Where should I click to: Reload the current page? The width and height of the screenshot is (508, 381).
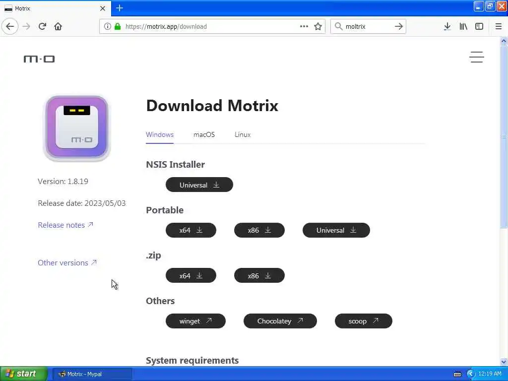pyautogui.click(x=43, y=26)
